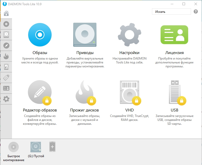
Task: Click "Создавайте образы из файлов" description
Action: (40, 120)
